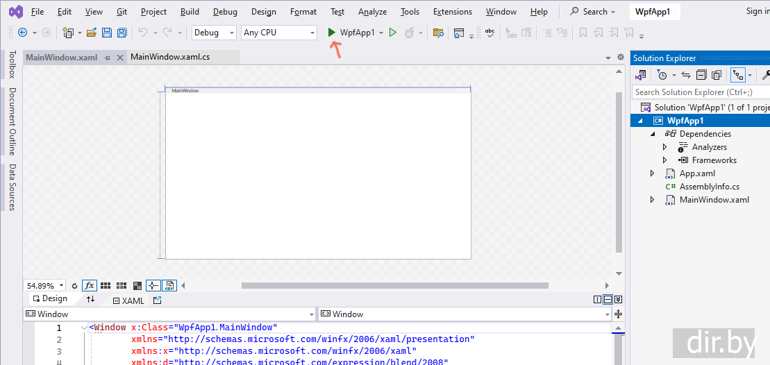Expand the App.xaml tree node

click(x=652, y=173)
